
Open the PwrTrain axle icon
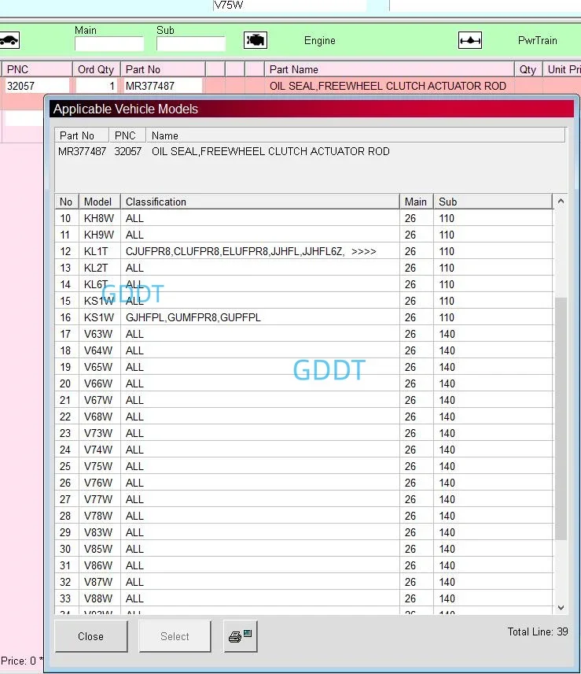point(470,40)
